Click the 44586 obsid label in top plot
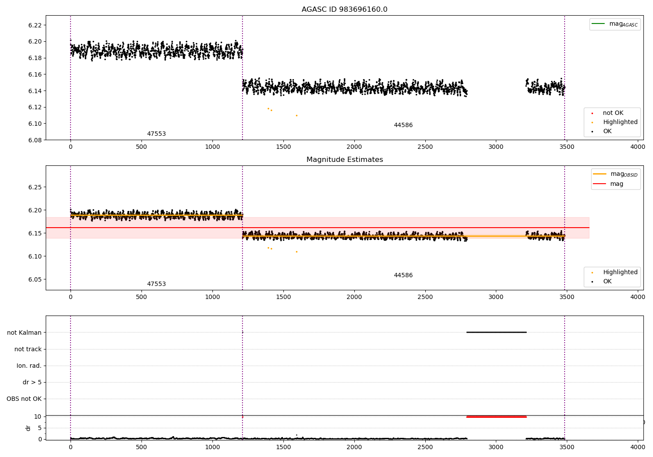This screenshot has width=653, height=457. [403, 125]
